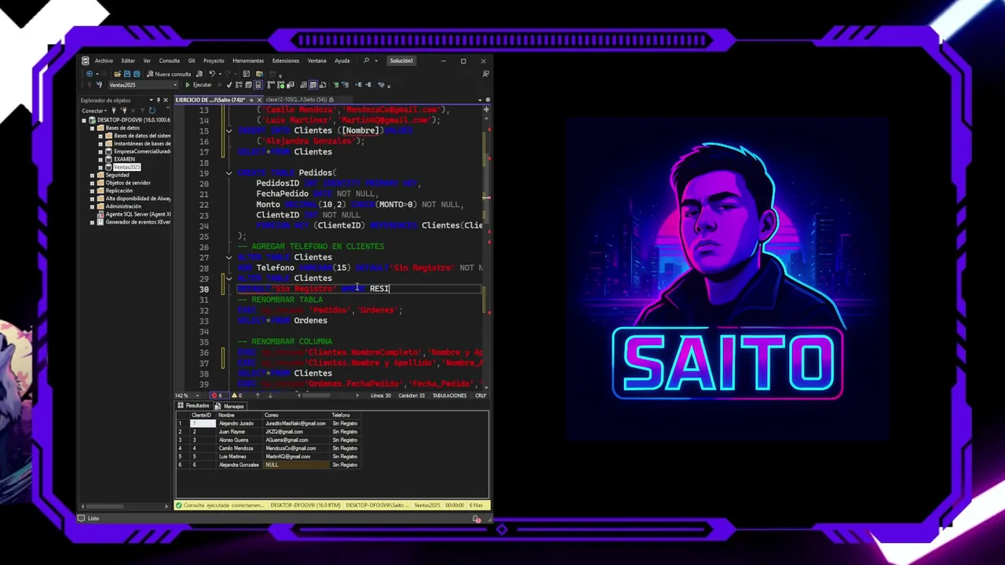The image size is (1005, 565).
Task: Pin the Explorador de objetos panel
Action: [159, 100]
